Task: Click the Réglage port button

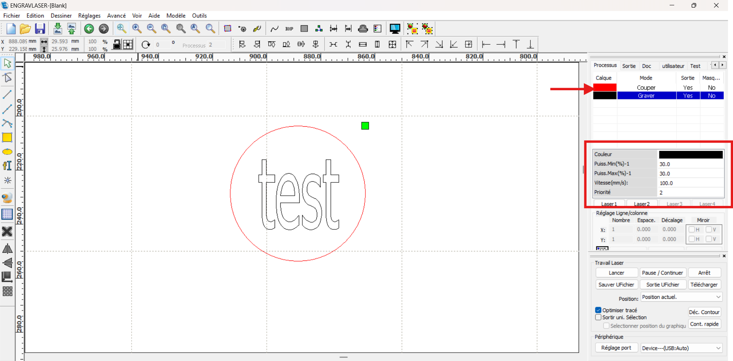Action: [x=617, y=348]
